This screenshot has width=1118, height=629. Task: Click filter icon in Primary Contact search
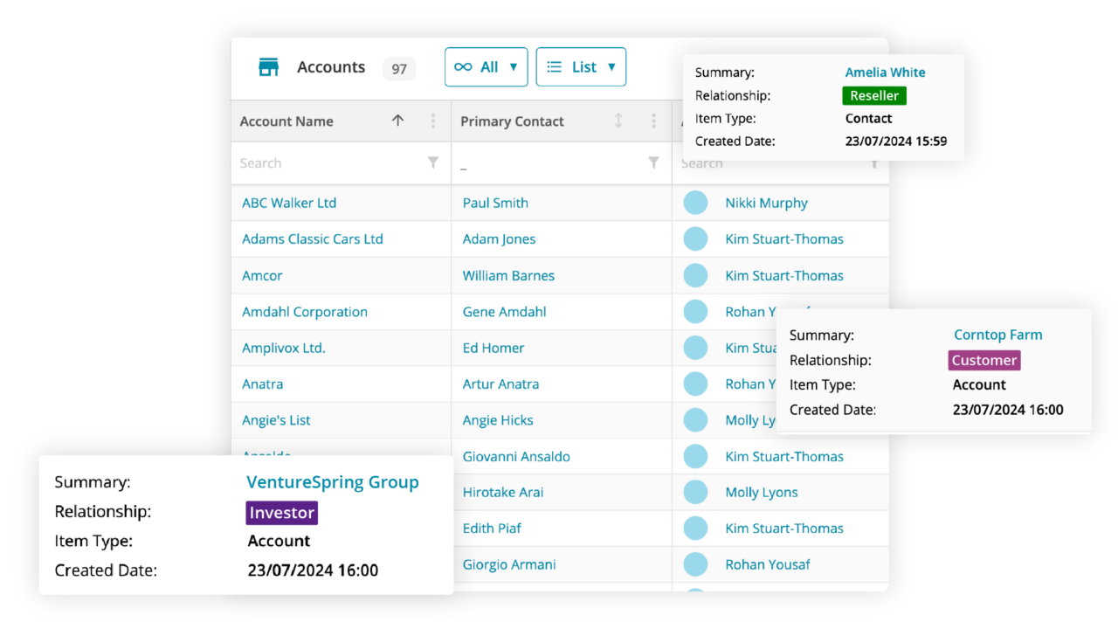(653, 162)
